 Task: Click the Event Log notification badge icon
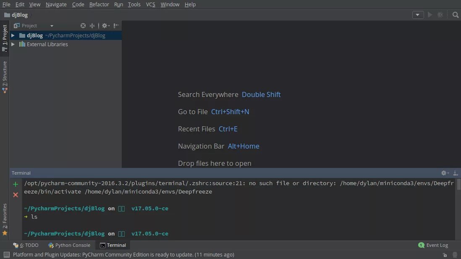point(421,245)
